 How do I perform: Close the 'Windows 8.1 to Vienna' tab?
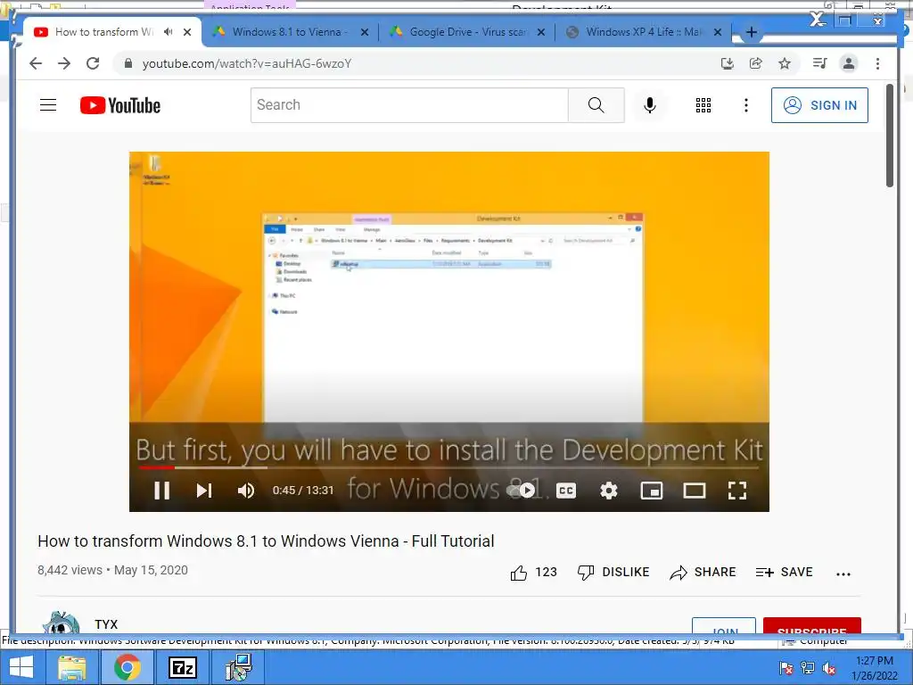click(x=365, y=32)
